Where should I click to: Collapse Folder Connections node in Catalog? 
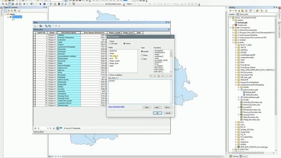(x=231, y=28)
